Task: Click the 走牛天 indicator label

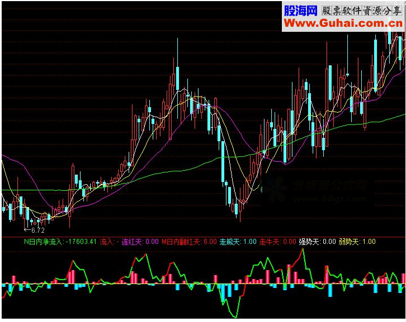Action: point(270,242)
